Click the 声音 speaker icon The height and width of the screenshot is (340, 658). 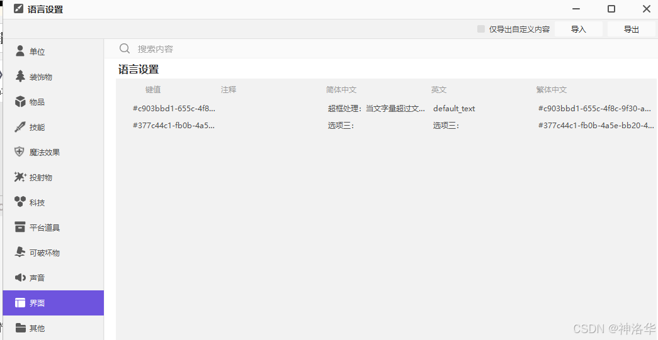(20, 277)
